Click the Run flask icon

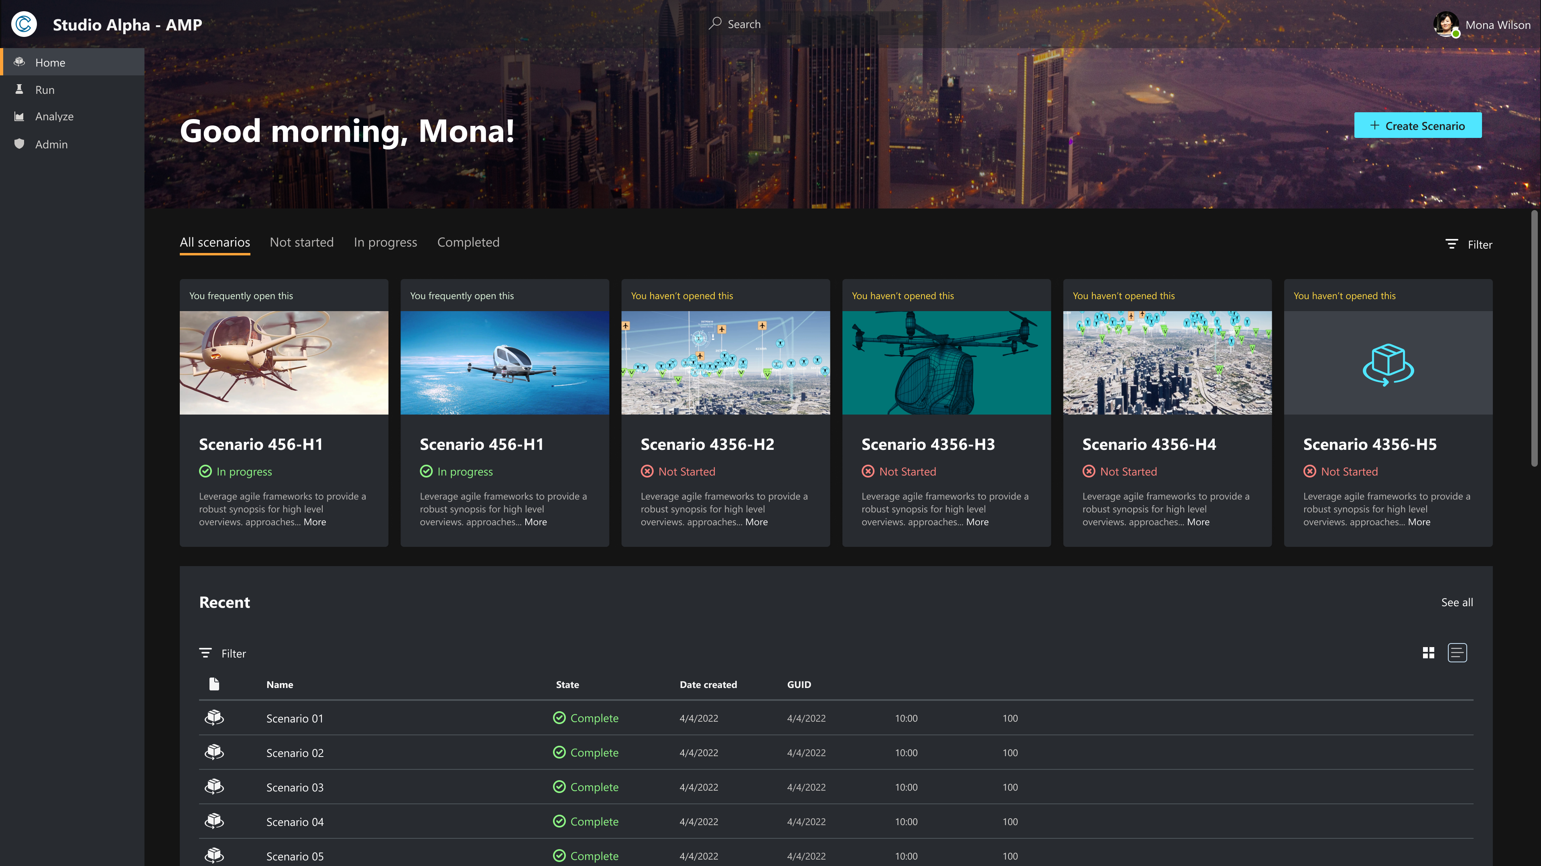(x=19, y=90)
